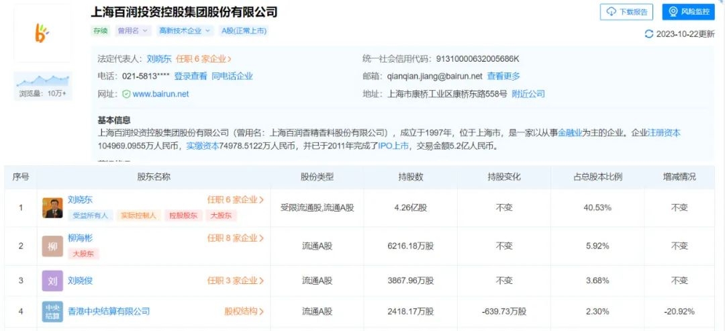The image size is (725, 331).
Task: Open shareholder 柳海彬 name link
Action: (x=80, y=238)
